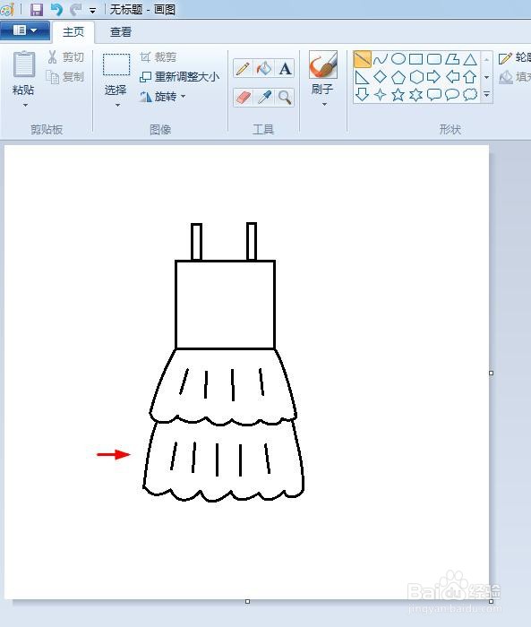This screenshot has width=531, height=627.
Task: Expand the 选择 dropdown arrow
Action: 117,105
